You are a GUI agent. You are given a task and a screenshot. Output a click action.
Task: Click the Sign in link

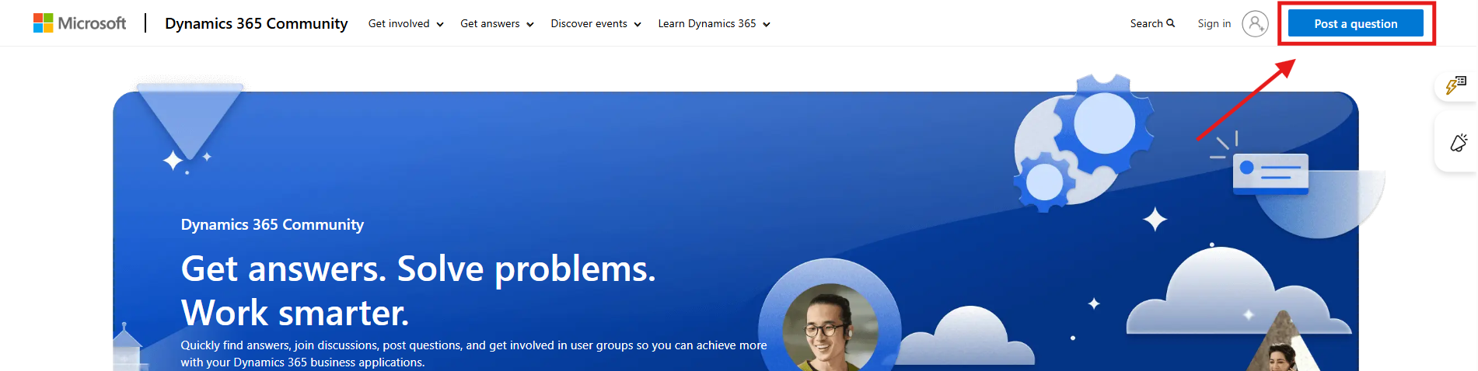point(1214,23)
